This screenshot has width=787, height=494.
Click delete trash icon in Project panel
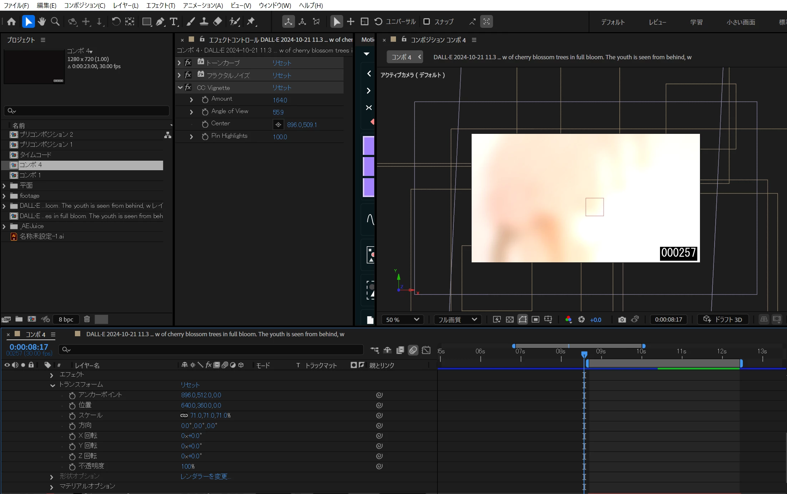click(87, 319)
